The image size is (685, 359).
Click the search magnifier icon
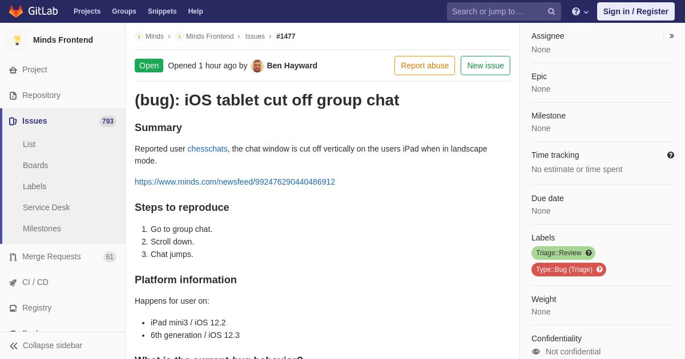pos(551,11)
